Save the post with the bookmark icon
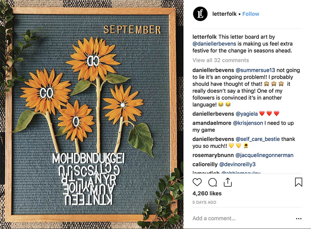Screen dimensions: 311x229 (x=299, y=182)
